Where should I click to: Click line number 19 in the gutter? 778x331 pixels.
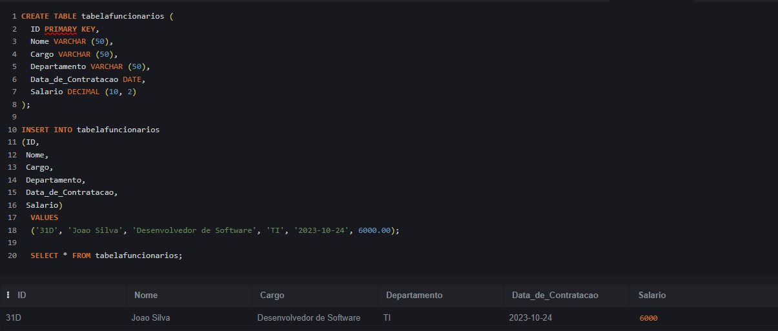(x=12, y=243)
